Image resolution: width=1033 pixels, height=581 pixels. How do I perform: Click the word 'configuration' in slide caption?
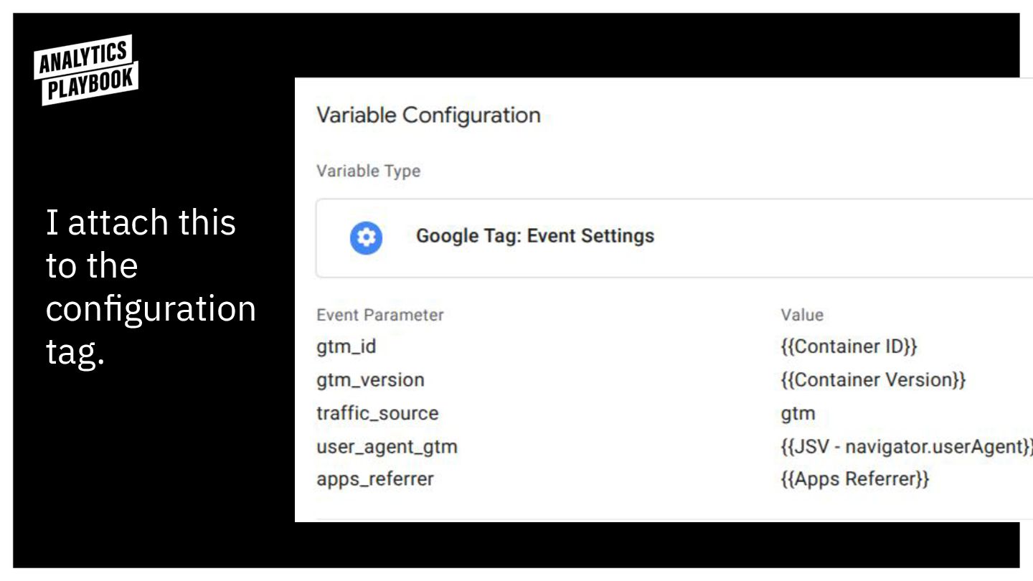151,310
